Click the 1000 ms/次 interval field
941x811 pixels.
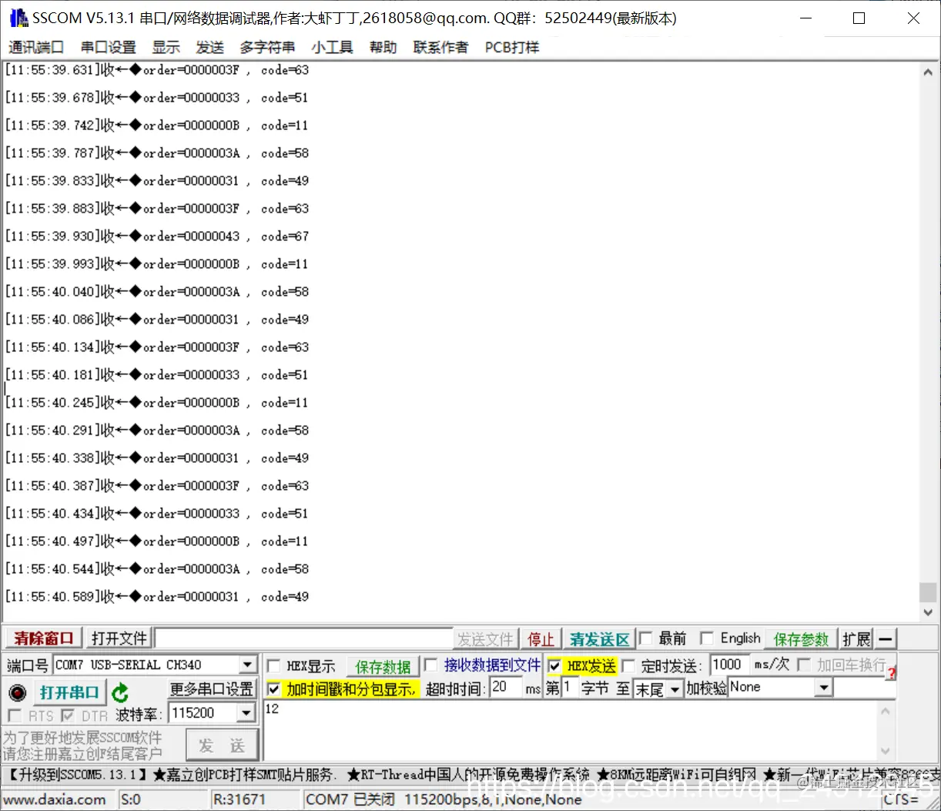click(x=728, y=665)
